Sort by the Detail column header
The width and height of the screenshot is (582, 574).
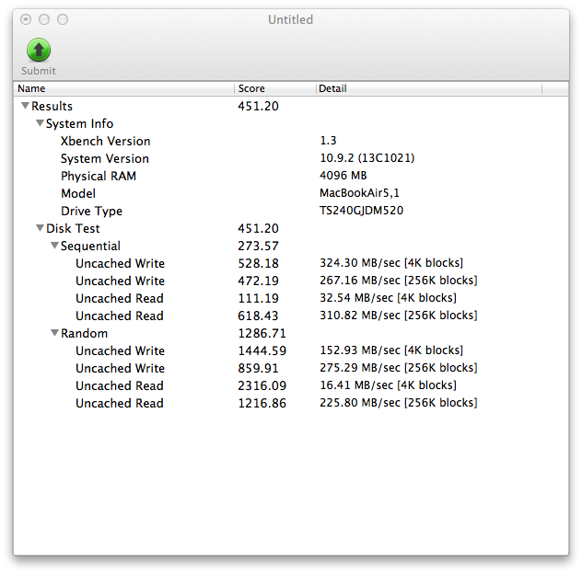429,88
